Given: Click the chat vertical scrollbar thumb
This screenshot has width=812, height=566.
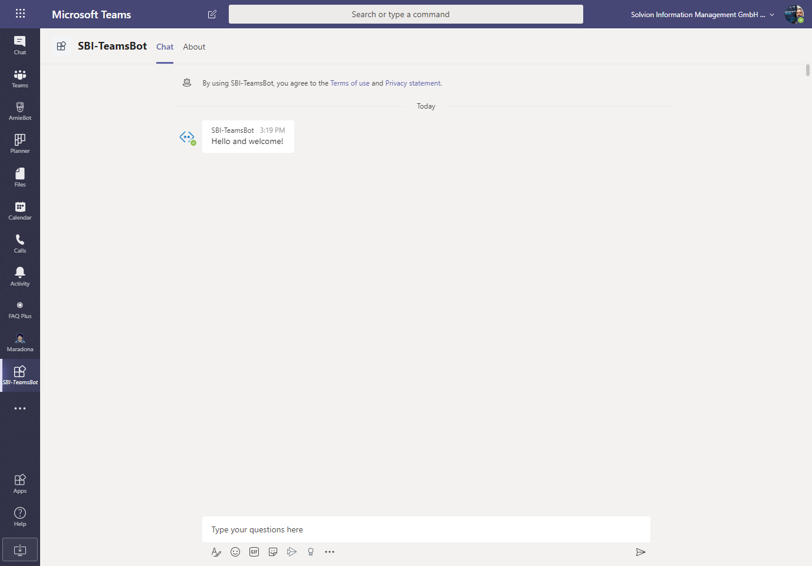Looking at the screenshot, I should (808, 70).
